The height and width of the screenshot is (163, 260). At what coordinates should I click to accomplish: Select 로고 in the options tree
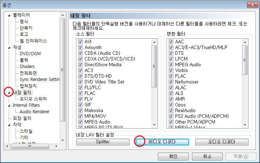click(x=24, y=34)
